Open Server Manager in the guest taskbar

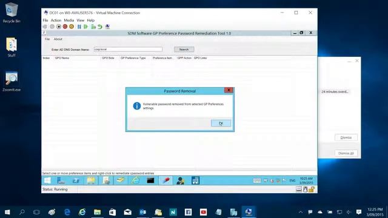click(x=61, y=180)
